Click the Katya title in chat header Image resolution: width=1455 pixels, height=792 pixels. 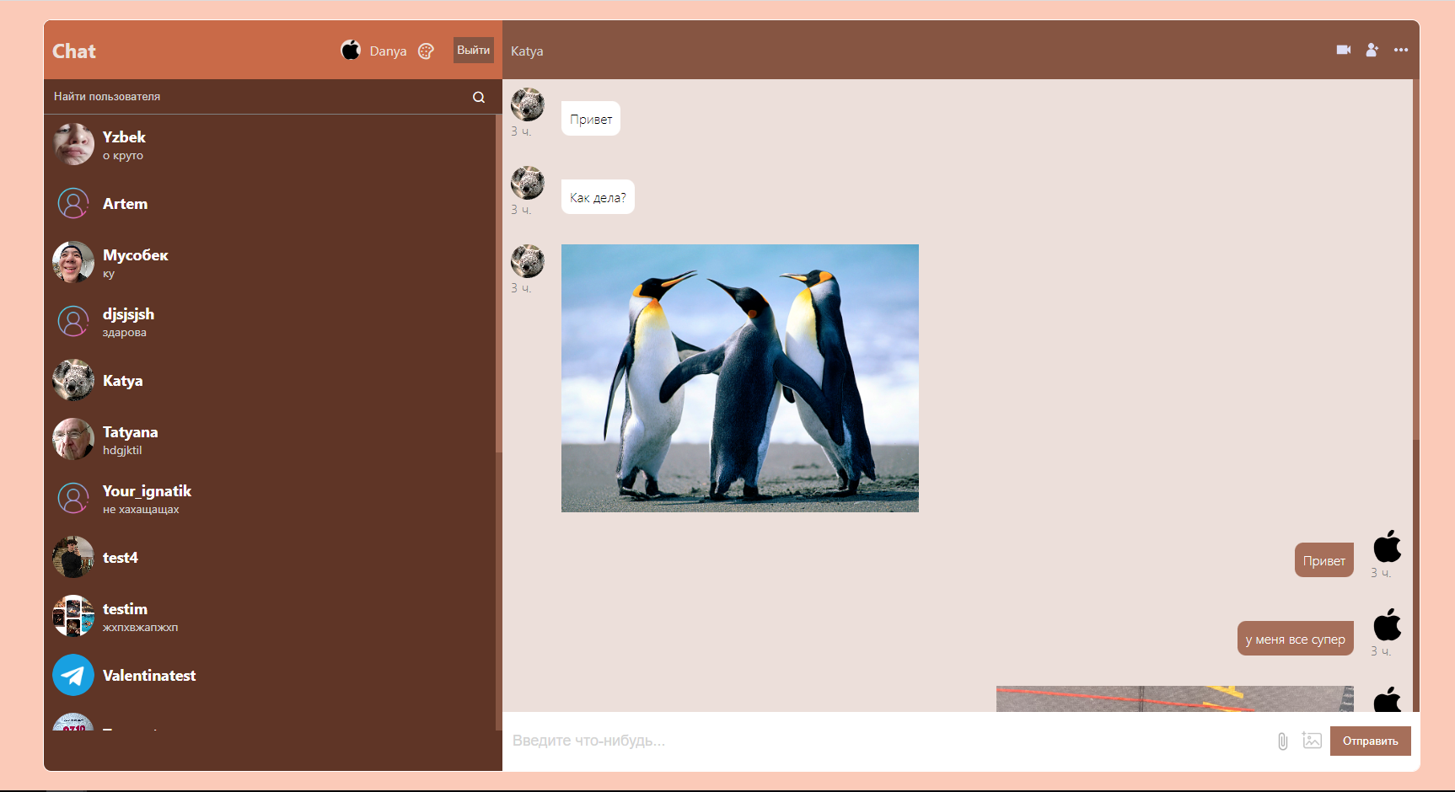tap(526, 51)
